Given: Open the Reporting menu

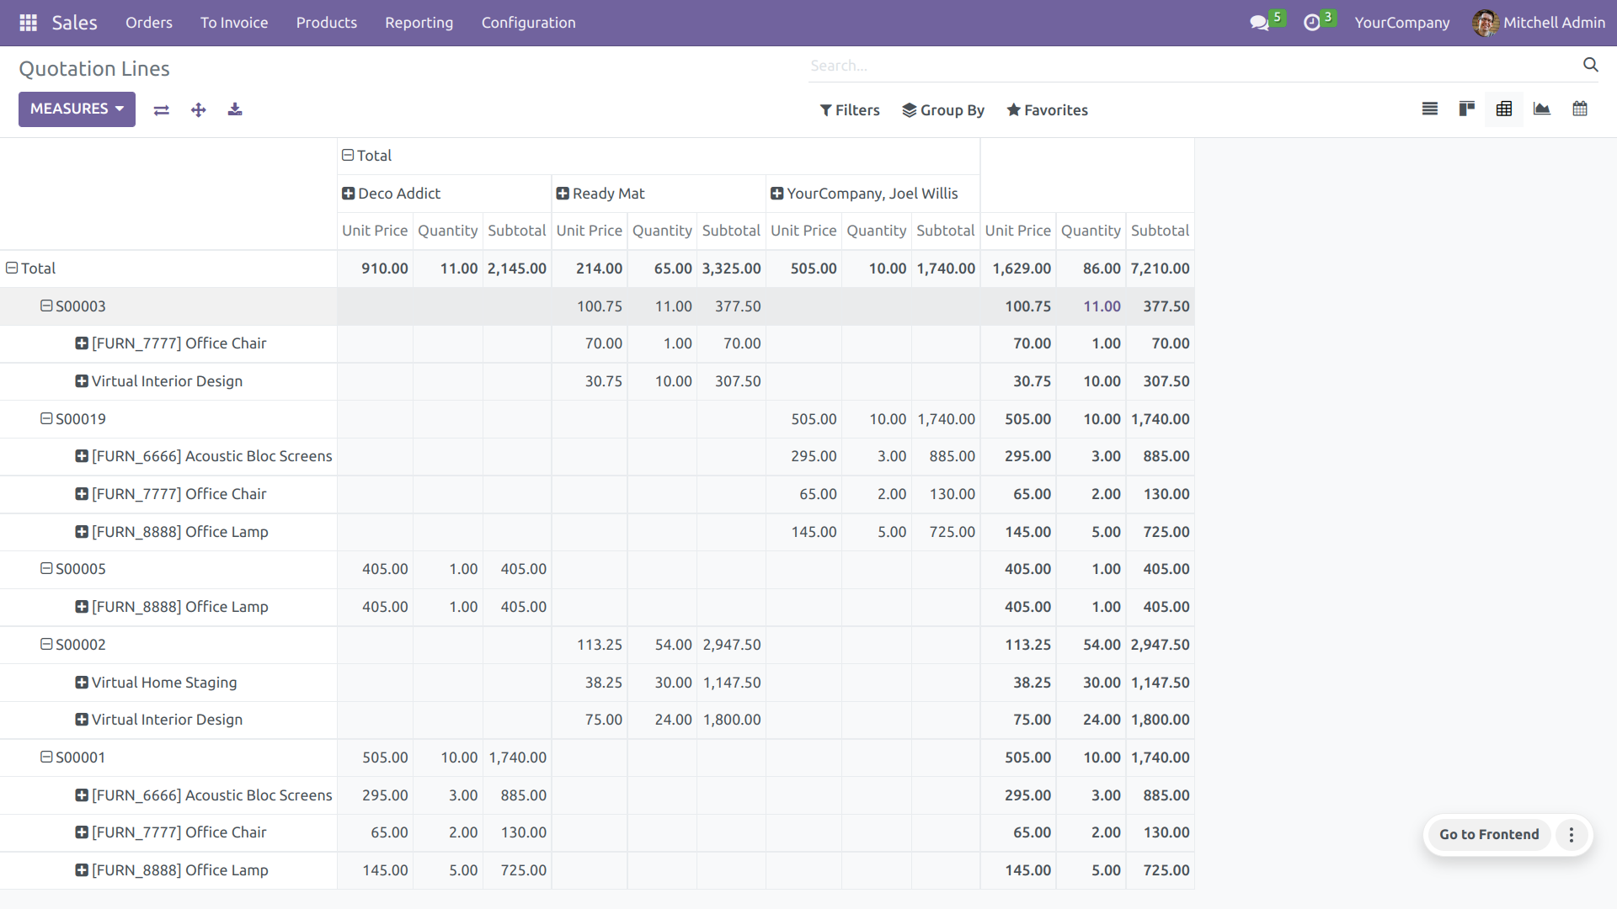Looking at the screenshot, I should pos(419,23).
